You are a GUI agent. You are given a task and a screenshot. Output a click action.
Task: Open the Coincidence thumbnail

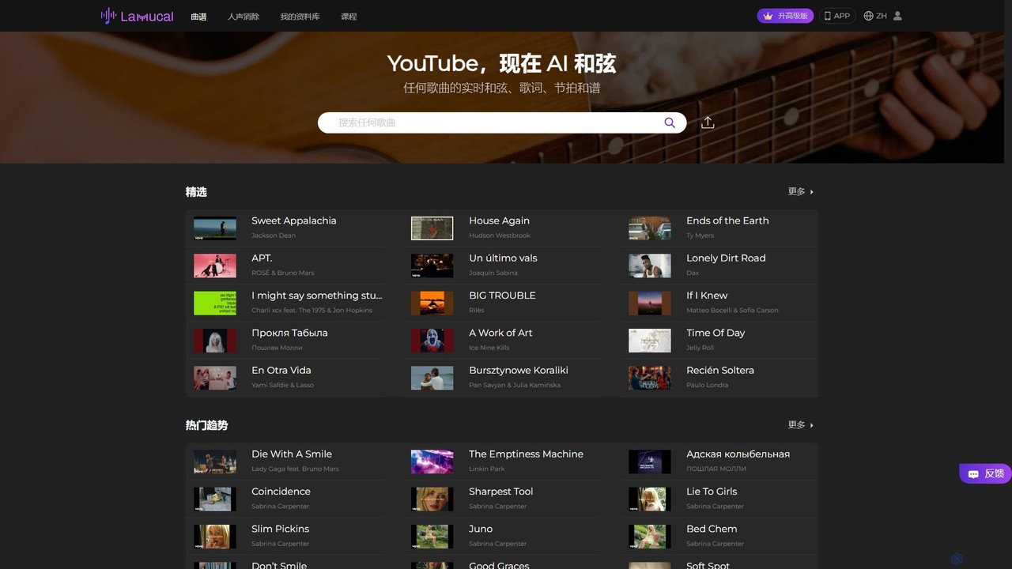click(215, 499)
